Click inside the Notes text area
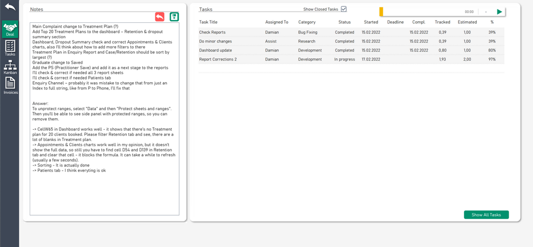Image resolution: width=533 pixels, height=247 pixels. (104, 119)
